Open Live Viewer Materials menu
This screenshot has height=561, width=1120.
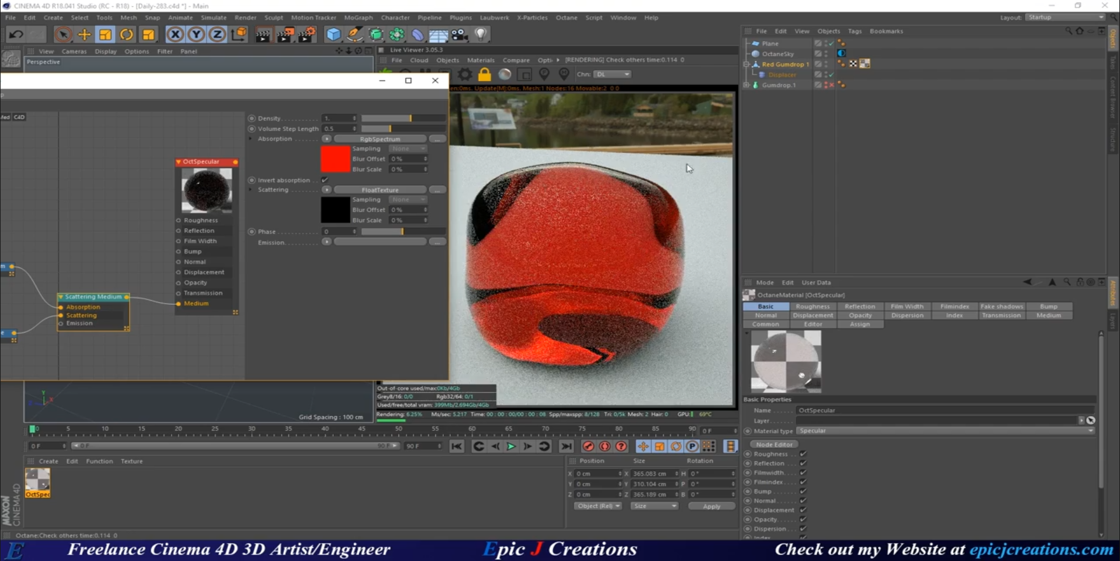point(481,60)
